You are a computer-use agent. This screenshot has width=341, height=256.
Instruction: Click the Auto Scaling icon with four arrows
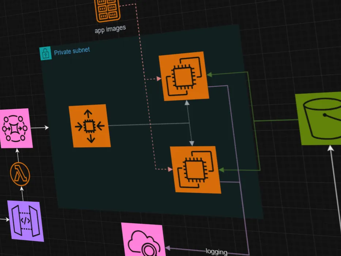(90, 126)
